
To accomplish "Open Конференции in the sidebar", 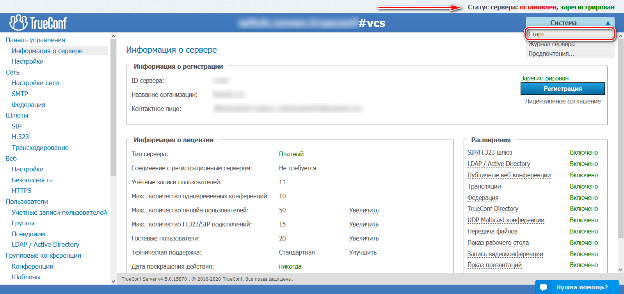I will [32, 266].
